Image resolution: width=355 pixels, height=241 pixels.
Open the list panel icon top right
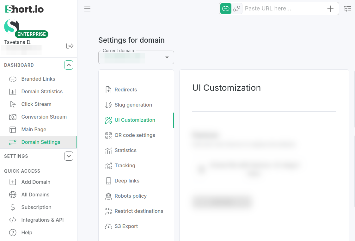(x=348, y=9)
